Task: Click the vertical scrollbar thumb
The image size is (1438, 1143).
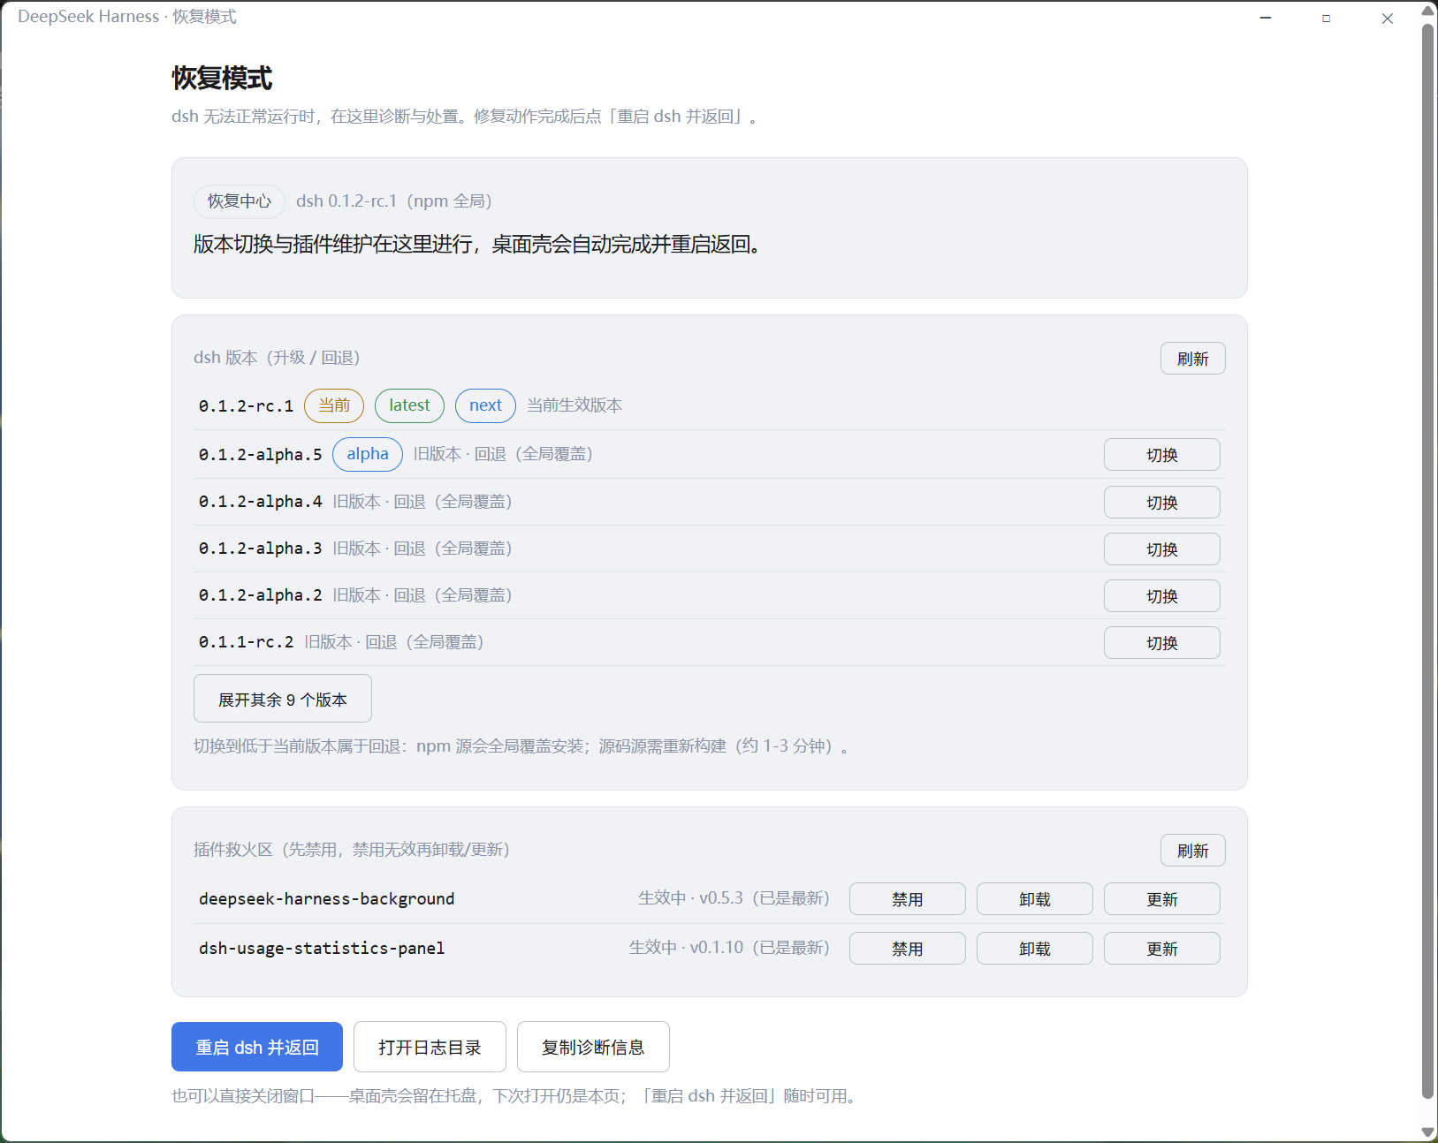Action: point(1427,561)
